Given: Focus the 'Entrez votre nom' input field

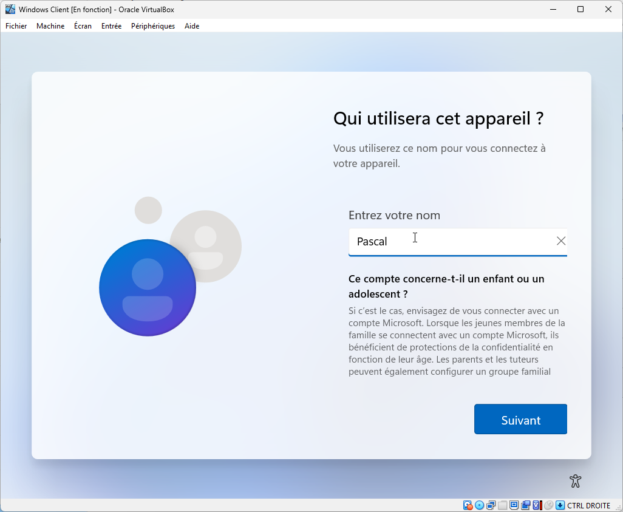Looking at the screenshot, I should [458, 242].
